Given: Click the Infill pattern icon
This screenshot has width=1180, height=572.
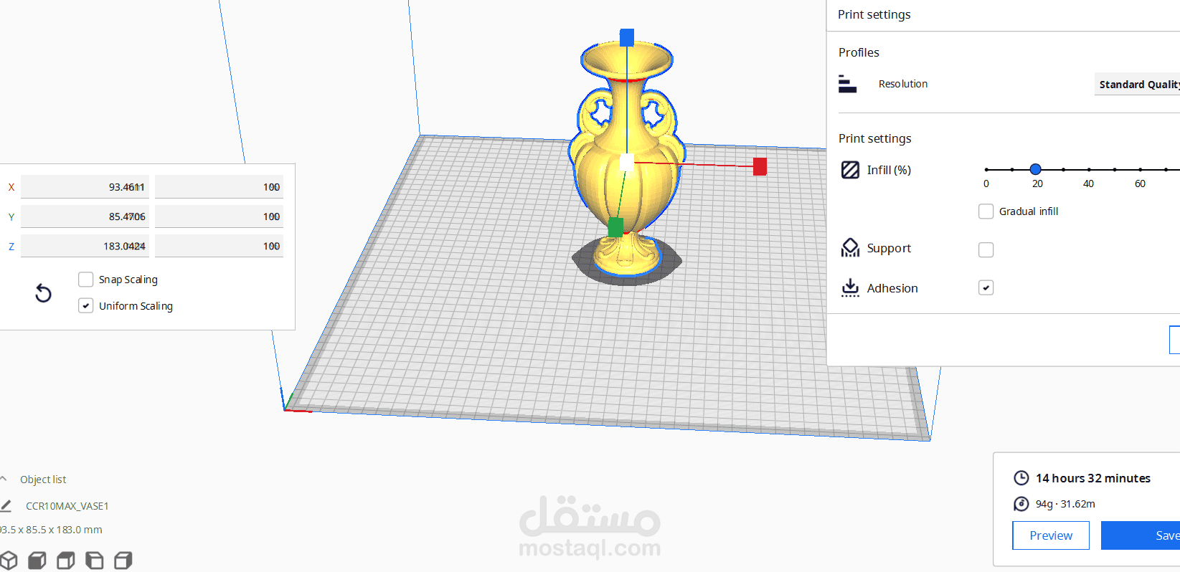Looking at the screenshot, I should pos(850,170).
